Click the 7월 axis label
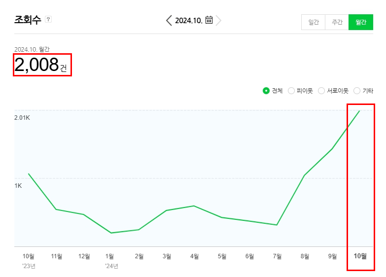 pyautogui.click(x=277, y=256)
